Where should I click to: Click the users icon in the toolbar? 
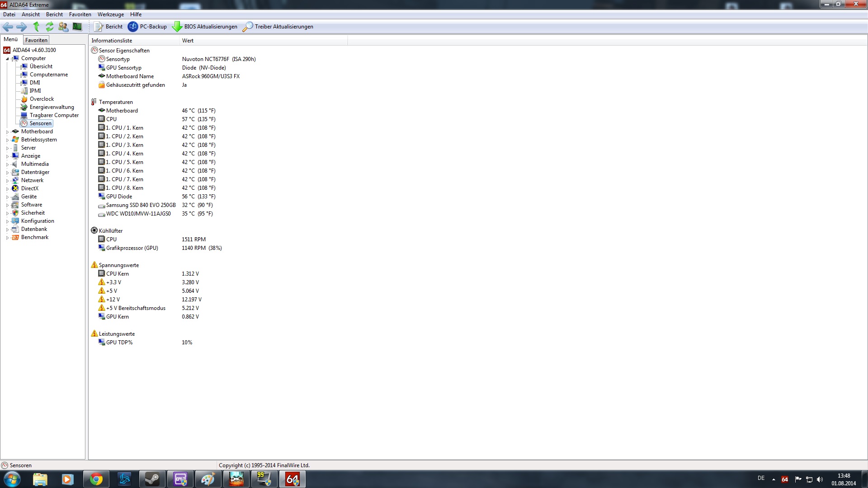coord(63,27)
